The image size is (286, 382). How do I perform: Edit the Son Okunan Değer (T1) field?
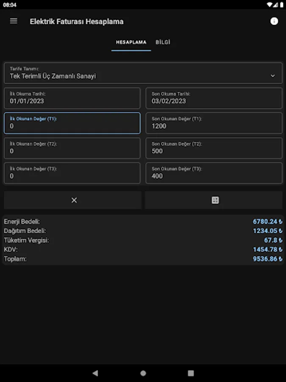click(214, 123)
